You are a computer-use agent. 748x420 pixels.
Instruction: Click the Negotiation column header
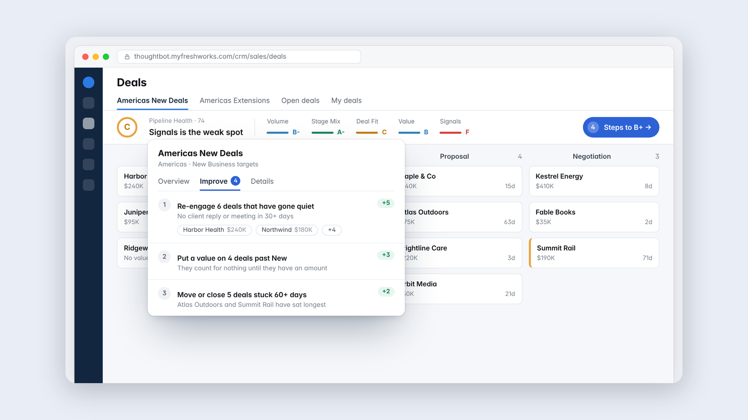pyautogui.click(x=592, y=156)
